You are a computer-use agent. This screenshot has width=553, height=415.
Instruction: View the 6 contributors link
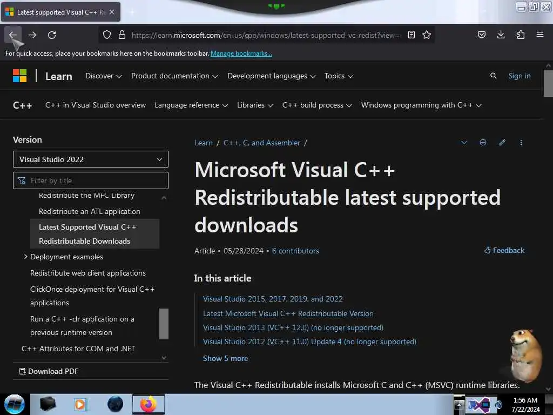tap(295, 251)
